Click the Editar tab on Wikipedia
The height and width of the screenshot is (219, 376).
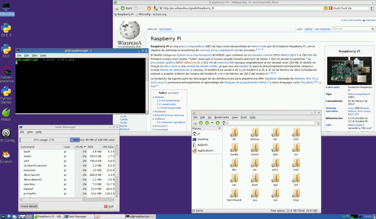tap(309, 29)
